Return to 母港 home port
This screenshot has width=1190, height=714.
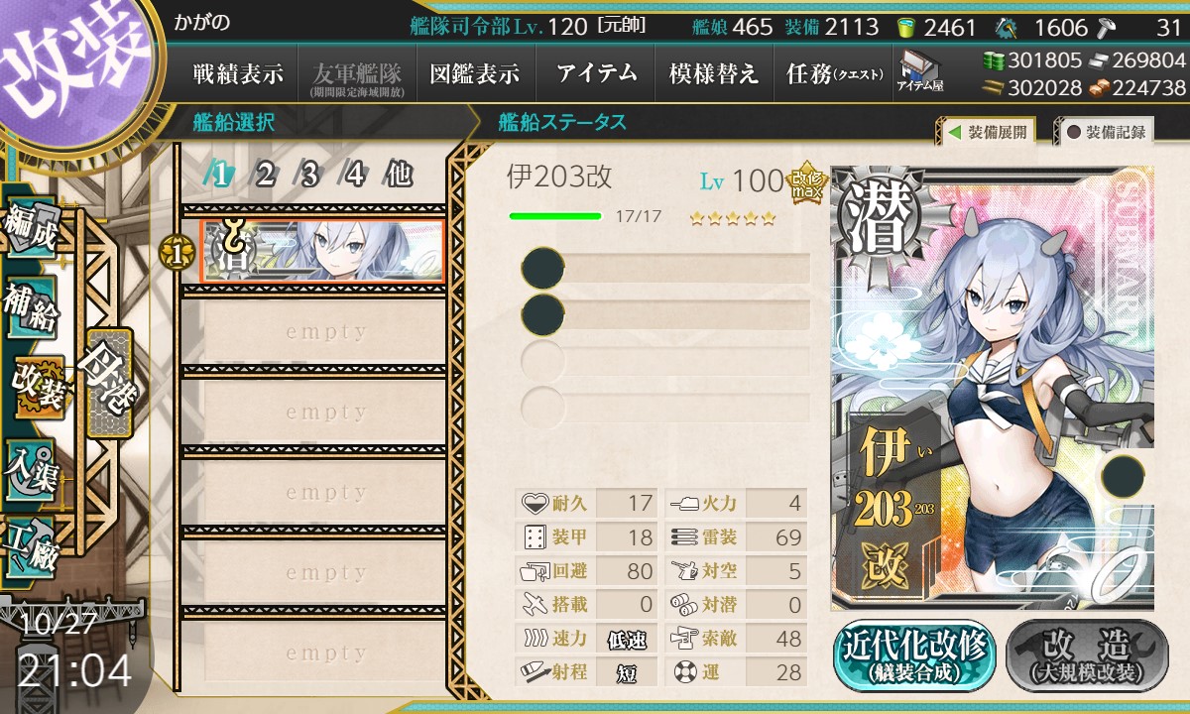point(107,383)
